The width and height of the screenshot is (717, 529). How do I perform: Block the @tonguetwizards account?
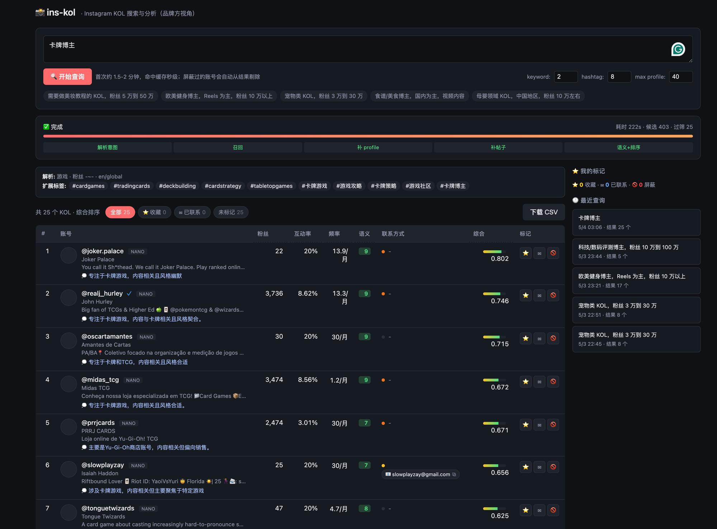(553, 510)
